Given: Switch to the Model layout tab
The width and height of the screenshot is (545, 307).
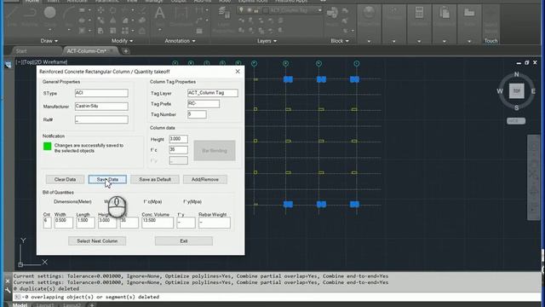Looking at the screenshot, I should (20, 304).
